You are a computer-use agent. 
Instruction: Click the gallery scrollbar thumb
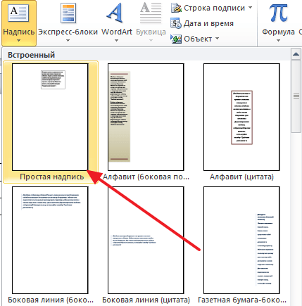(296, 96)
